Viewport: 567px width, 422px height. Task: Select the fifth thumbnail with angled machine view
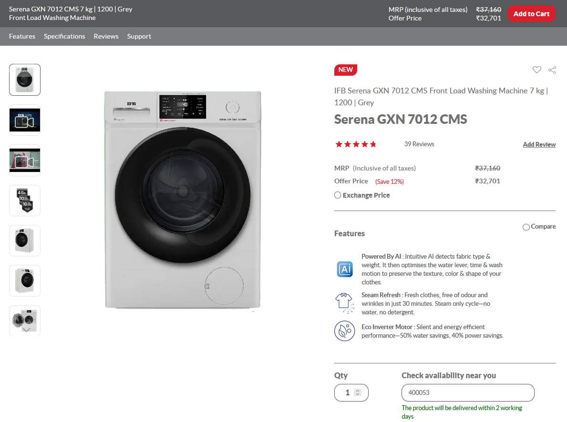(25, 241)
